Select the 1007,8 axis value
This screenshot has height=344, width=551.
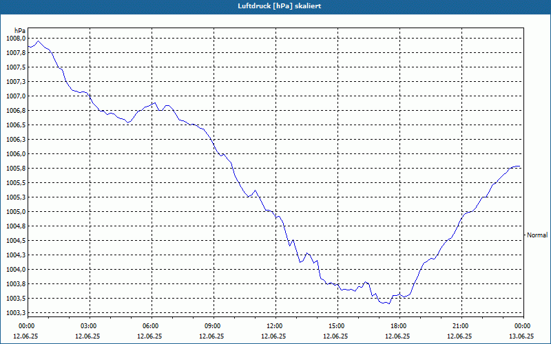click(x=16, y=53)
